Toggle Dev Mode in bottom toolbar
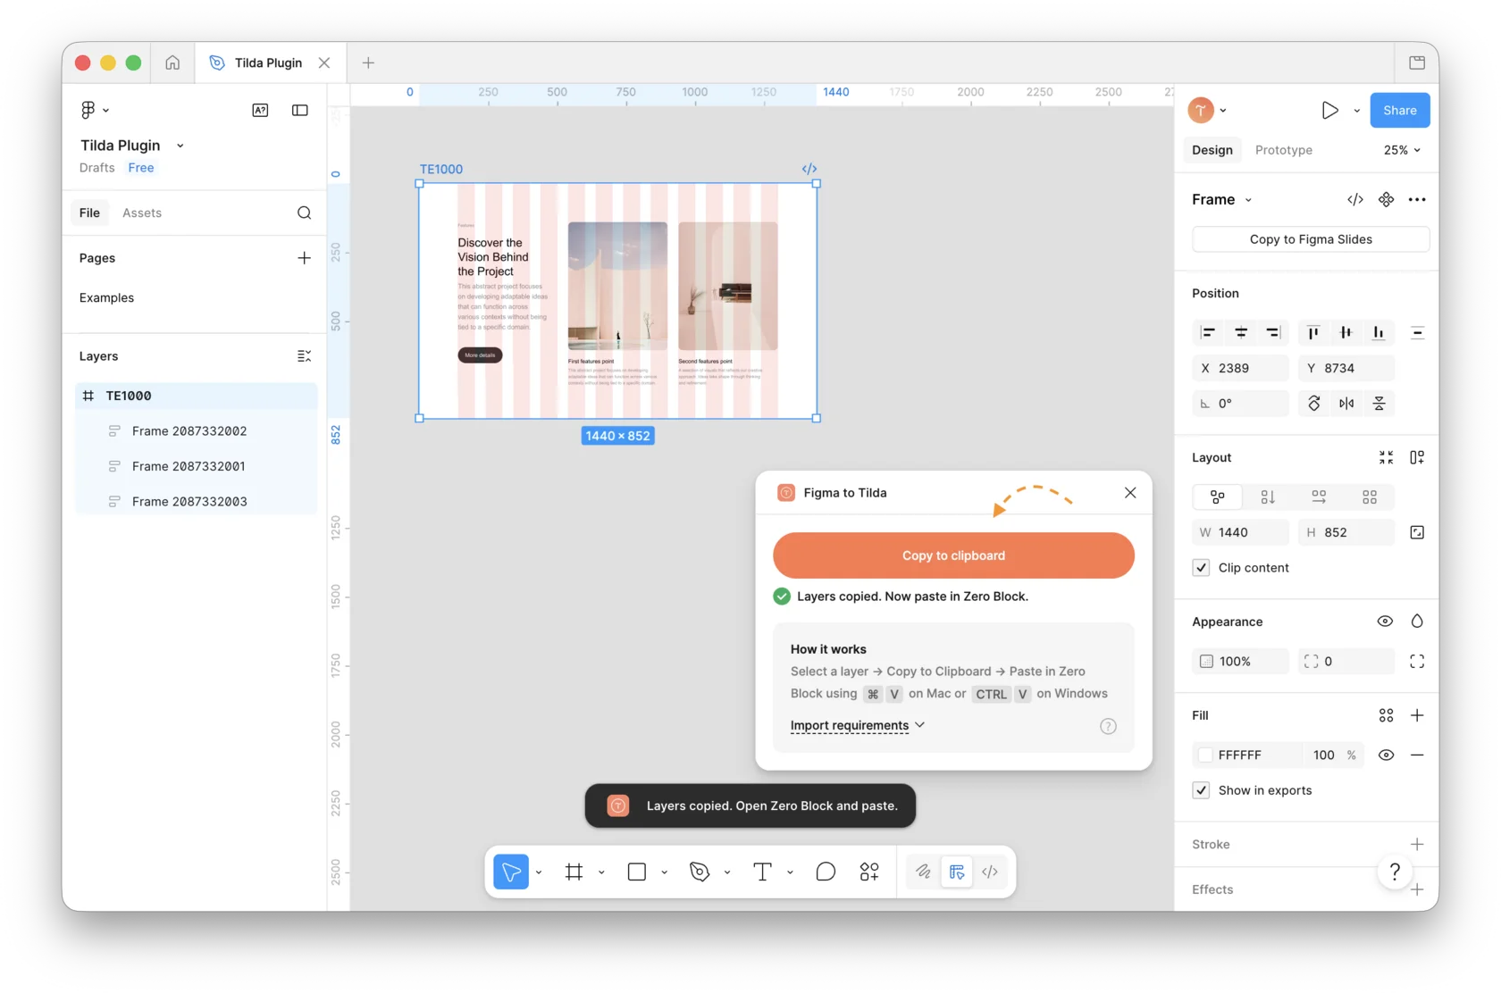Screen dimensions: 1501x993 click(990, 872)
